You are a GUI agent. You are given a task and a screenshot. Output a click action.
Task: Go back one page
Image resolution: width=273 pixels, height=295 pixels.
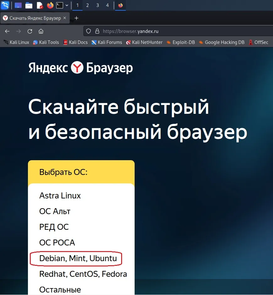pyautogui.click(x=7, y=31)
